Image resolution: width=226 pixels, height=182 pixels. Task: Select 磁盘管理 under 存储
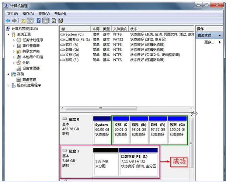click(x=29, y=79)
